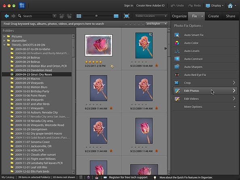Click Register for free tech support
The image size is (240, 180).
128,178
